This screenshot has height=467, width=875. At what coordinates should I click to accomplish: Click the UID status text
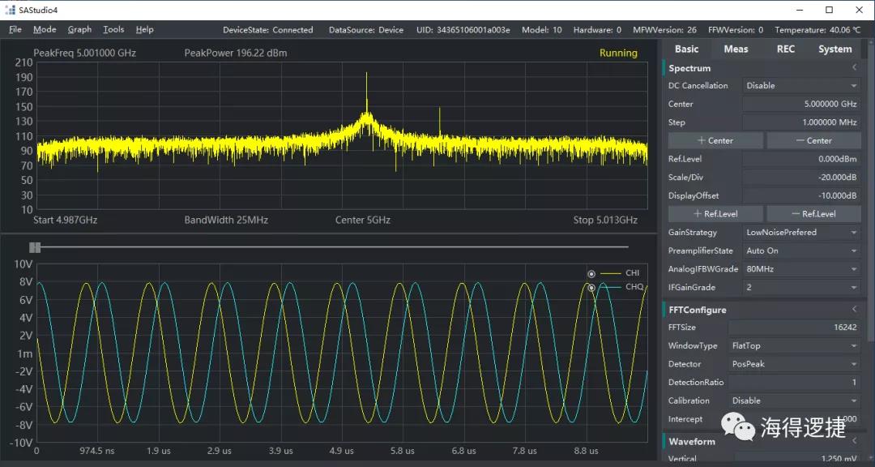point(463,30)
